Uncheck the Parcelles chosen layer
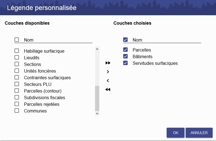Screen dimensions: 216x141 click(125, 50)
